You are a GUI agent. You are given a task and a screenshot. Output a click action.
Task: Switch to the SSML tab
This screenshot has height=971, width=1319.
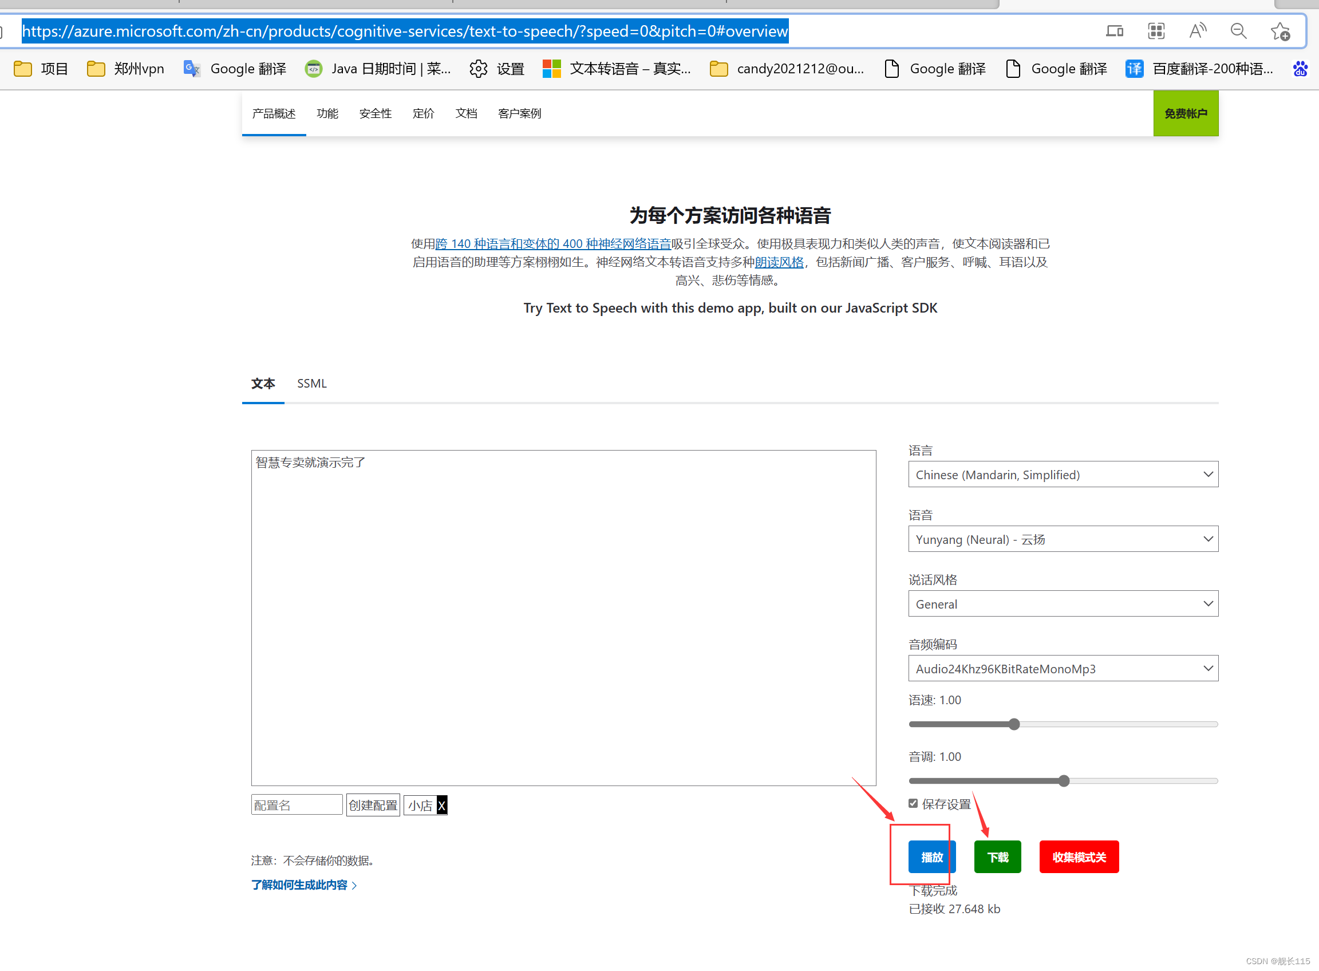pyautogui.click(x=311, y=384)
